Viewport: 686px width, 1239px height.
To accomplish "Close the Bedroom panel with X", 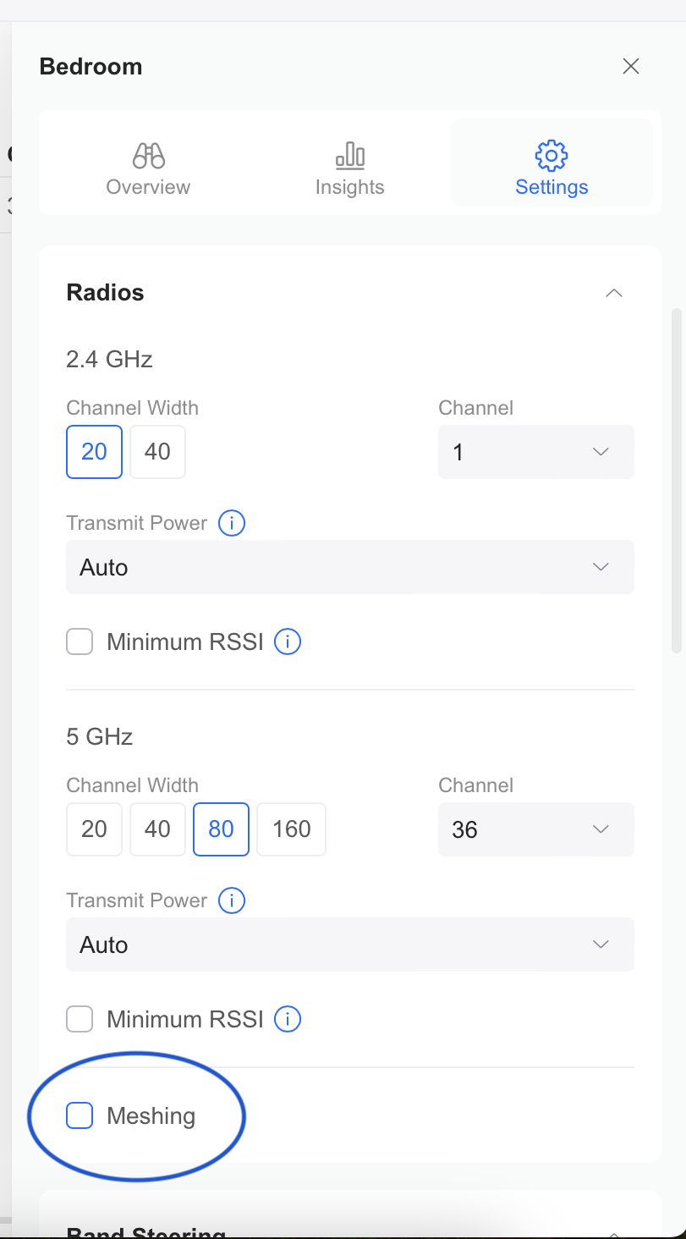I will coord(631,67).
